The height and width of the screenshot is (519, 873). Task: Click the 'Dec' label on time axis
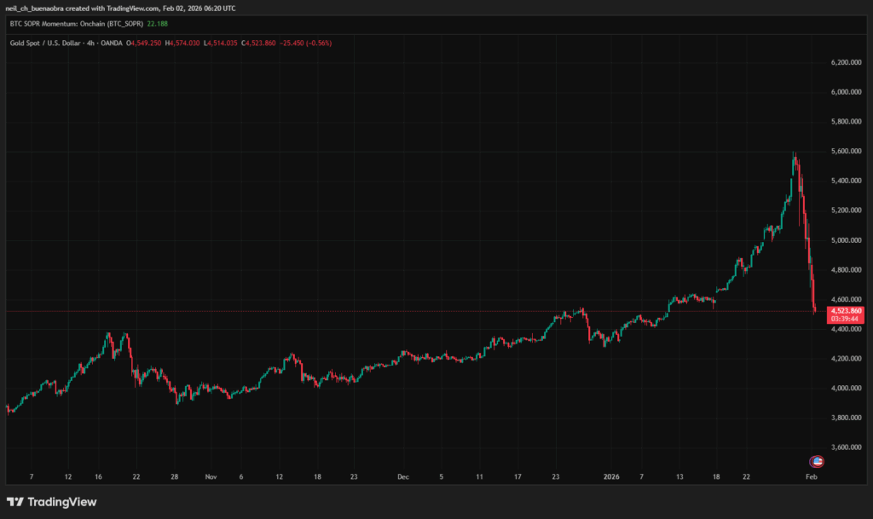[x=405, y=477]
